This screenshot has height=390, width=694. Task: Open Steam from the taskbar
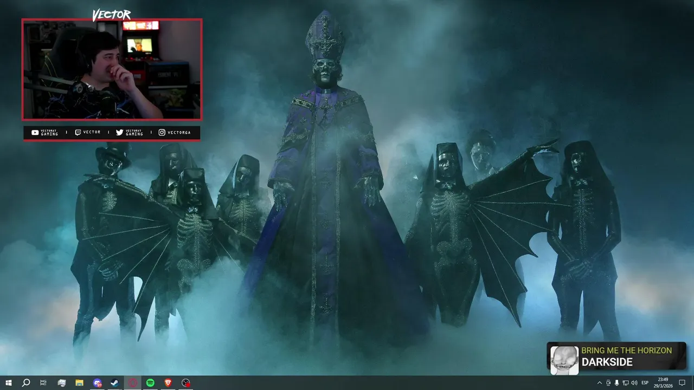[x=115, y=383]
